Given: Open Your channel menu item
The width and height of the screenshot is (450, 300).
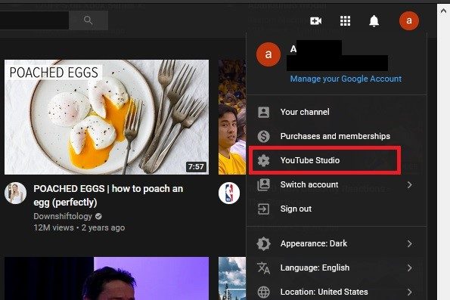Looking at the screenshot, I should [337, 112].
